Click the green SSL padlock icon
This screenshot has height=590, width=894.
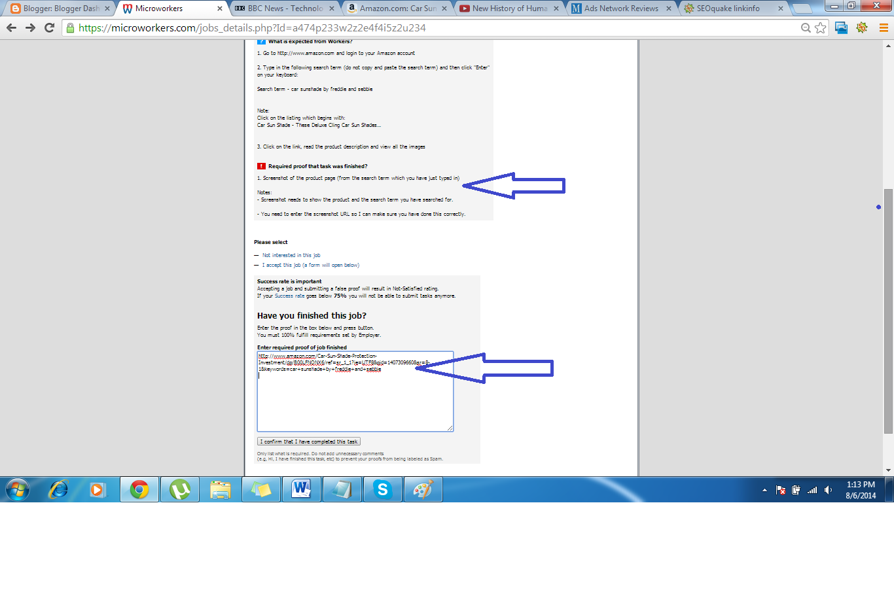click(x=71, y=27)
